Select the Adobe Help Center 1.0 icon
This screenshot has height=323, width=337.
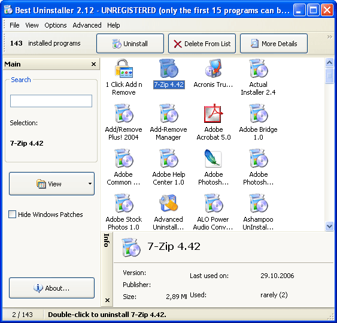point(169,158)
